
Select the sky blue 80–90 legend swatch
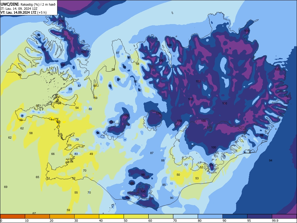pos(210,216)
